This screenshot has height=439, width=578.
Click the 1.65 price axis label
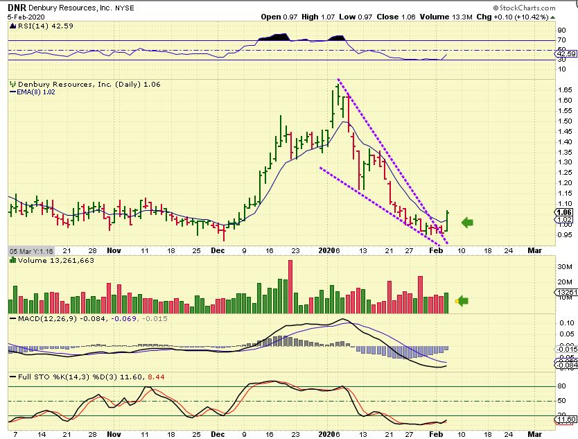pos(565,89)
